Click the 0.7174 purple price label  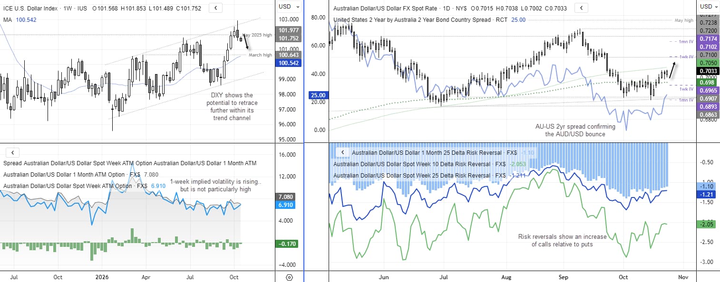708,38
